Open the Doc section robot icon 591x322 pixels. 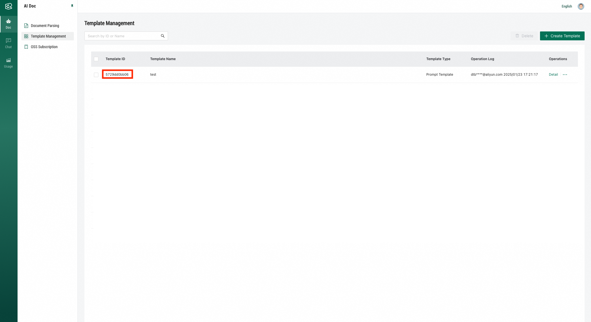9,22
